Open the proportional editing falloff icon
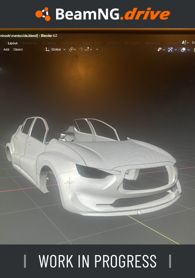The height and width of the screenshot is (278, 195). pyautogui.click(x=103, y=49)
